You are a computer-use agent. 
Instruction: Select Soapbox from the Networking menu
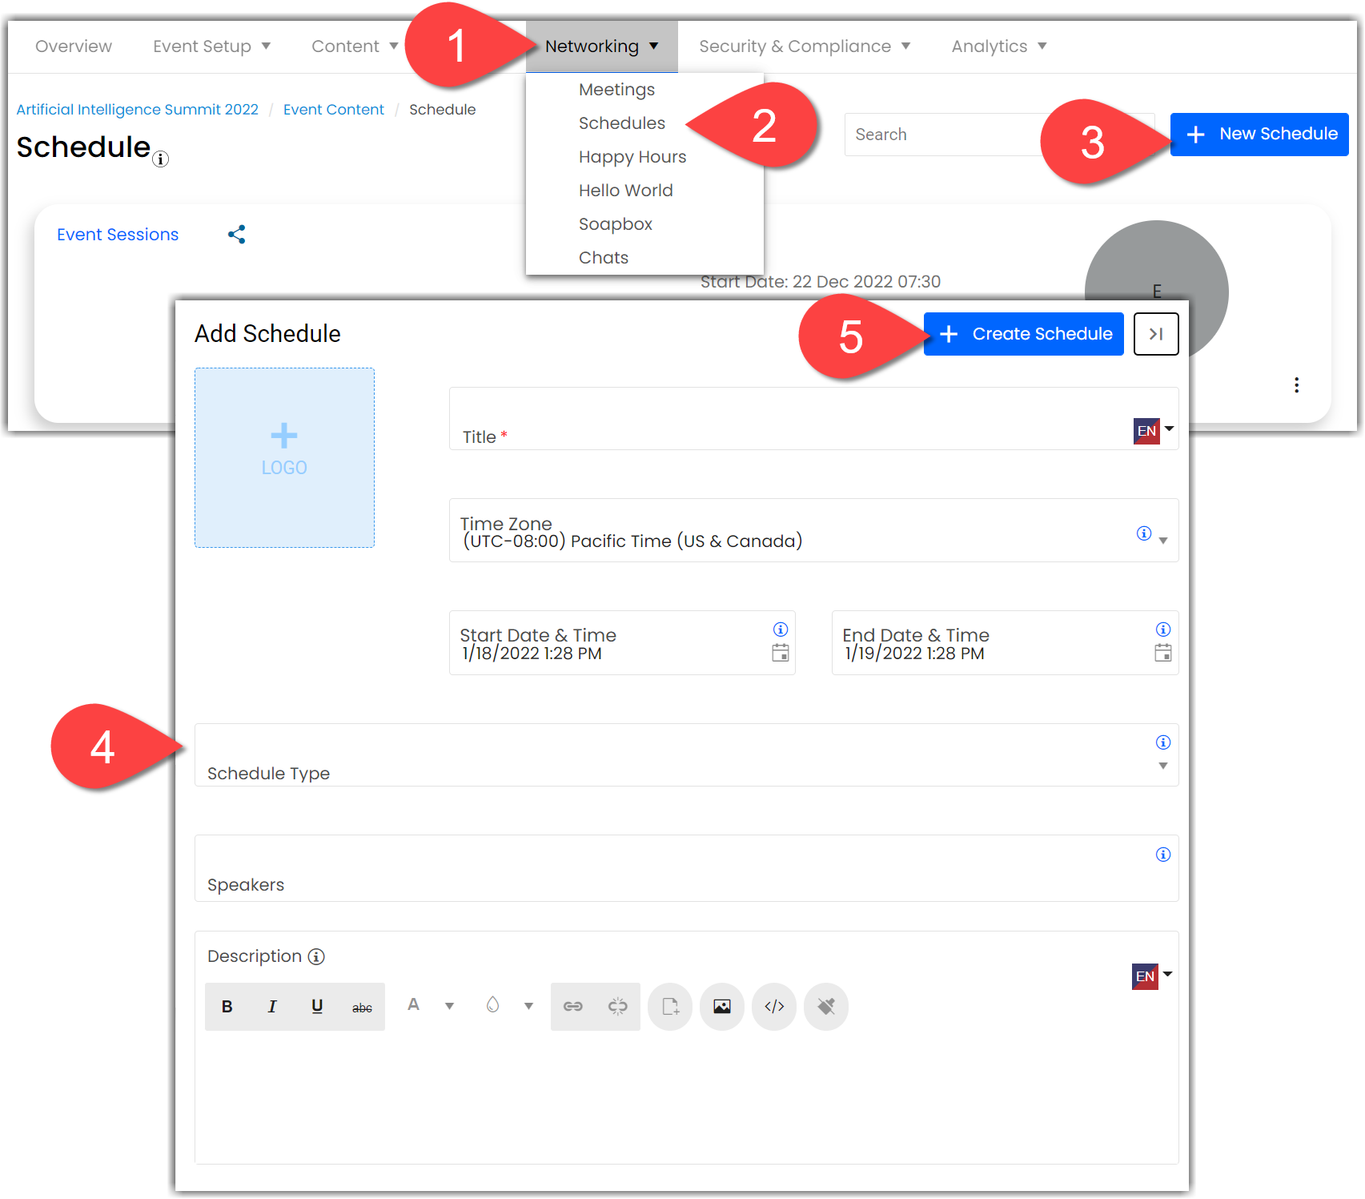click(616, 224)
